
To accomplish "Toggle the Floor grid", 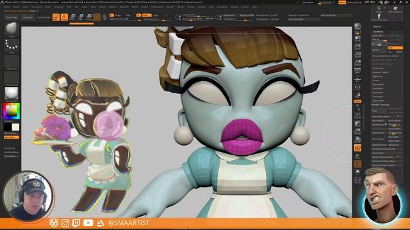I will [x=357, y=79].
